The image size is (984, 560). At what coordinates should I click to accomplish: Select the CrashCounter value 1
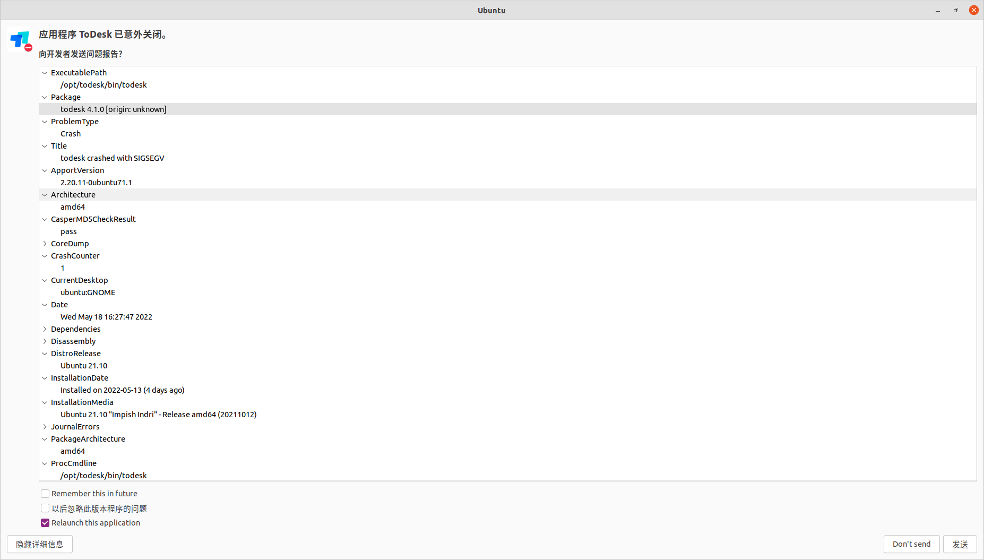pyautogui.click(x=63, y=268)
